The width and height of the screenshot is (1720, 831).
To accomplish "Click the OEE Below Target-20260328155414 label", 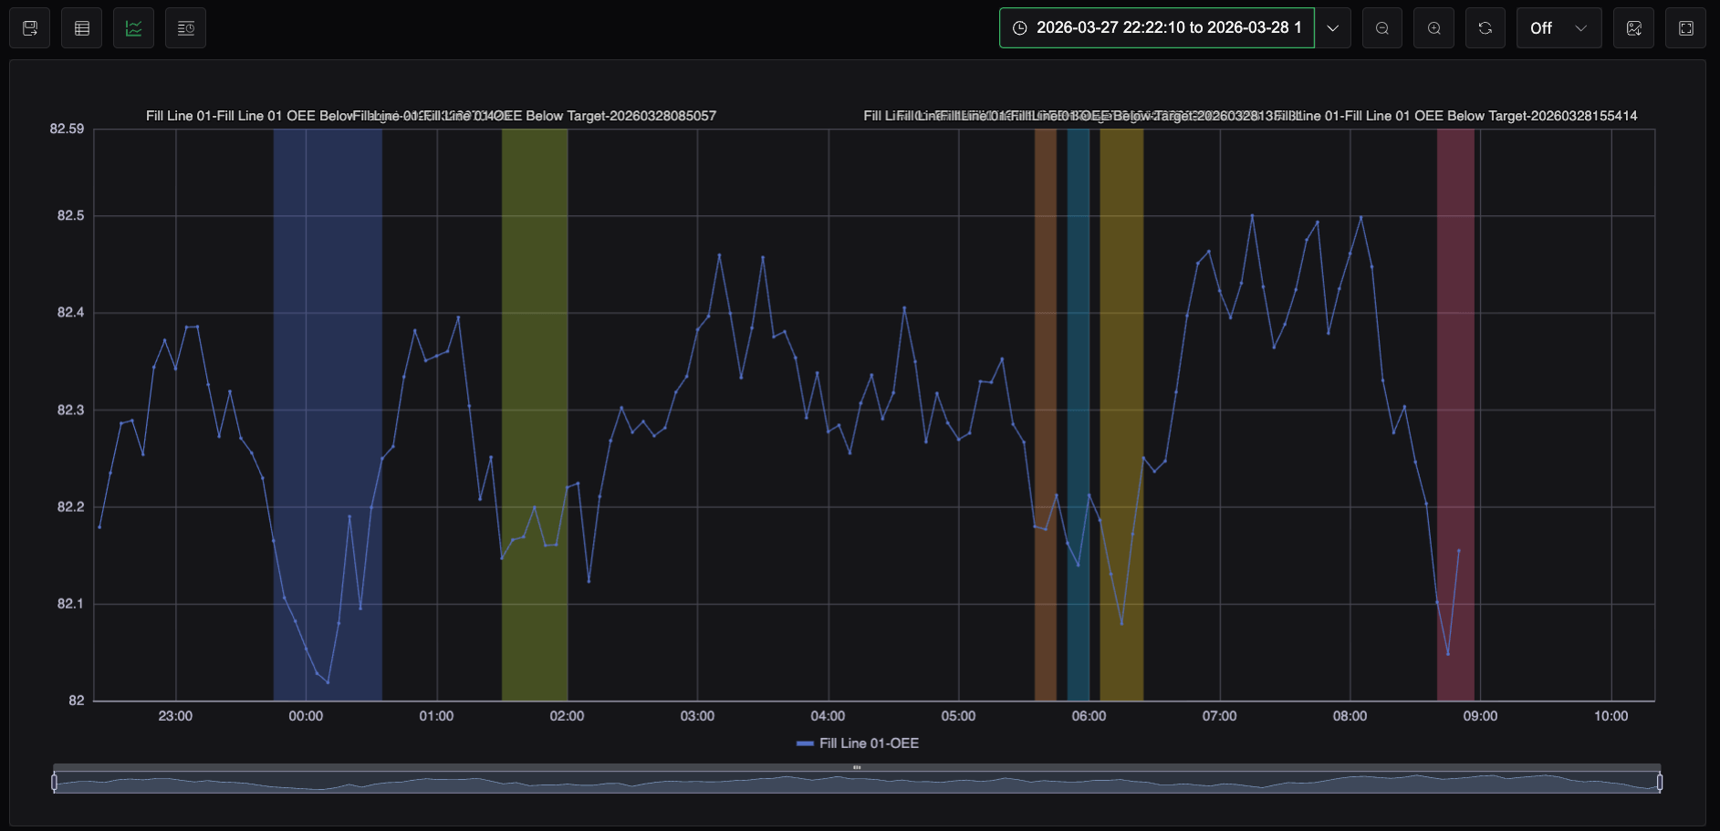I will pyautogui.click(x=1496, y=116).
